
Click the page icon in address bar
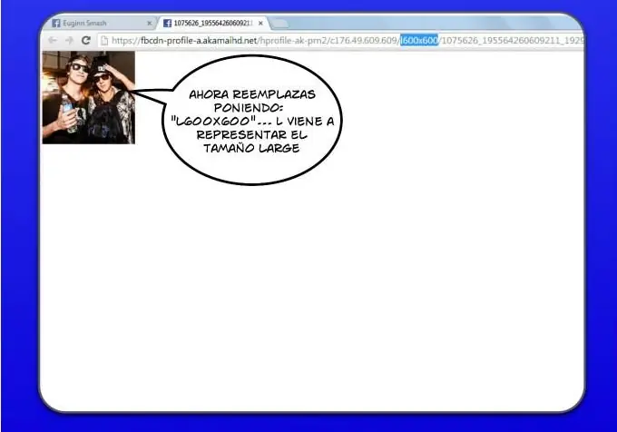pyautogui.click(x=103, y=40)
